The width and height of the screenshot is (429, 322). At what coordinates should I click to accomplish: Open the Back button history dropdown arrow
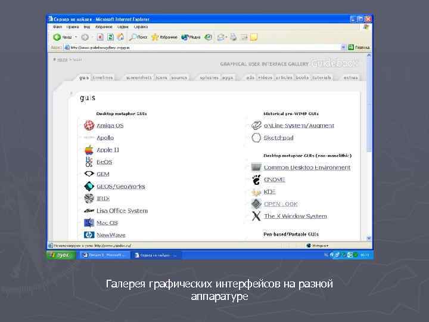pos(76,37)
